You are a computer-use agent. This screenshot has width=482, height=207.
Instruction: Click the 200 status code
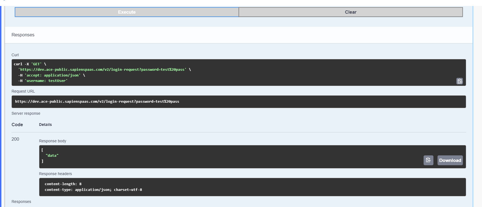(x=15, y=139)
